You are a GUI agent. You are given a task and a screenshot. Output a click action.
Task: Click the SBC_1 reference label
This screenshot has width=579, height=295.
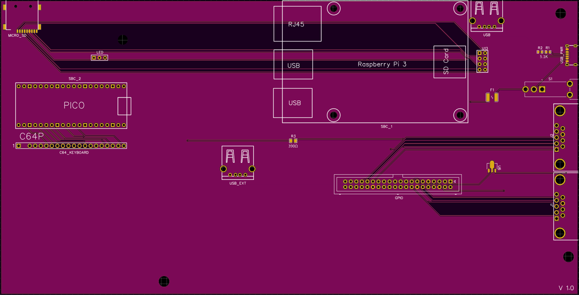tap(387, 127)
